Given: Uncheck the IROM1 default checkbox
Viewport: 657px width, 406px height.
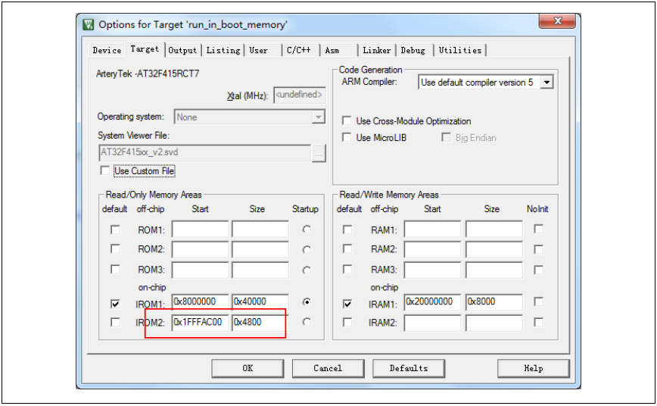Looking at the screenshot, I should (115, 303).
